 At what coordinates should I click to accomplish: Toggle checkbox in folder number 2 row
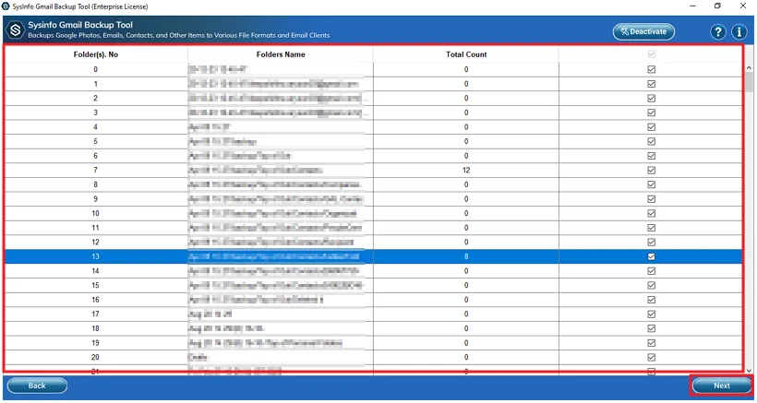point(651,99)
